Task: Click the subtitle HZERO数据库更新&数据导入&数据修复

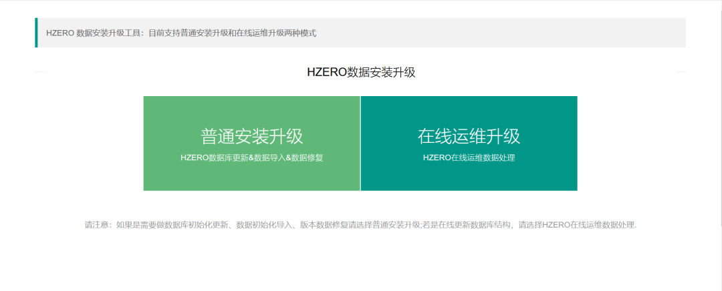Action: pyautogui.click(x=251, y=158)
